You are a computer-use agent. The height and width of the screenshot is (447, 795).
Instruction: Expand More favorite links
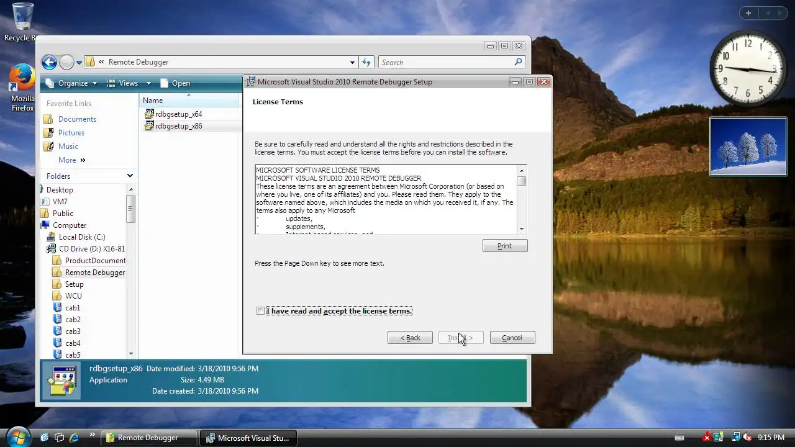(x=72, y=160)
